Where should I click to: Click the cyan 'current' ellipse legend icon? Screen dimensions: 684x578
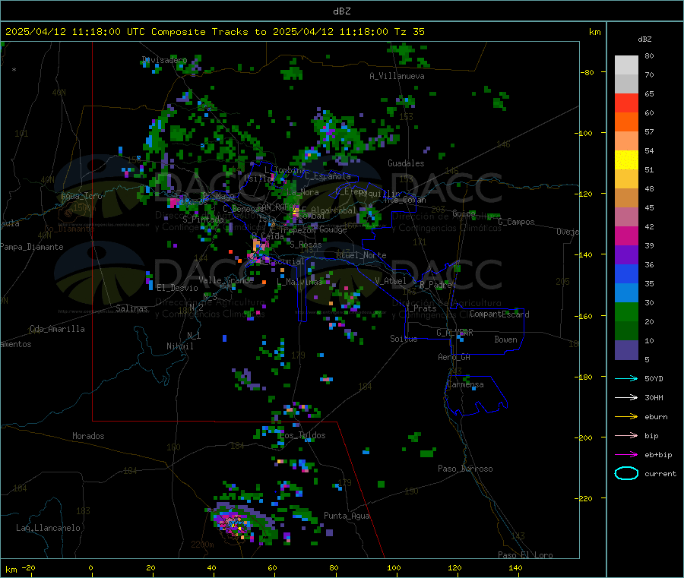(x=626, y=473)
